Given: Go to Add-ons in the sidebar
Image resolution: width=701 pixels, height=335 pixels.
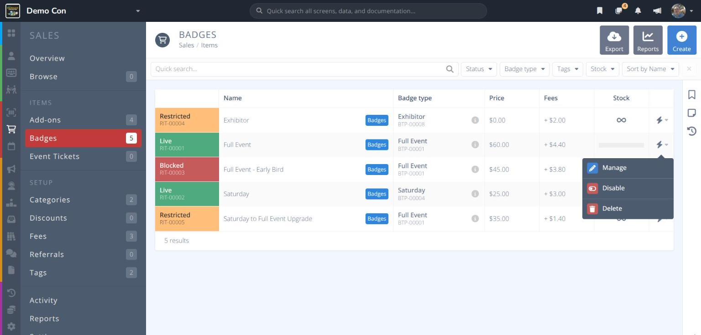Looking at the screenshot, I should click(83, 120).
